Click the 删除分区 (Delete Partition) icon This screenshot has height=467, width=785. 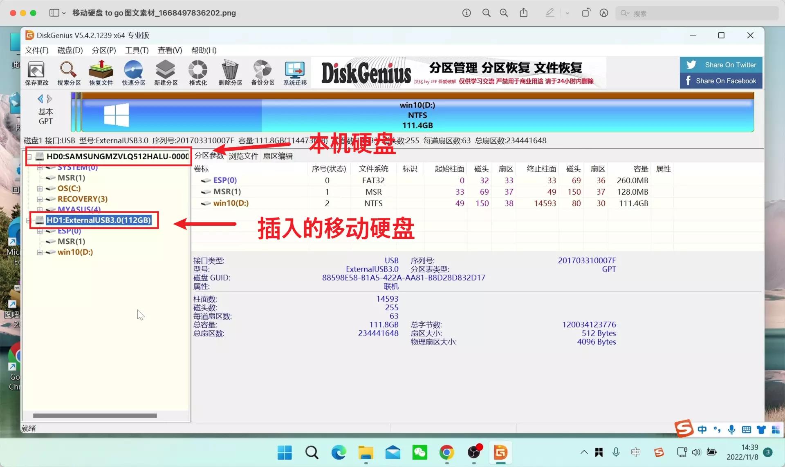coord(230,73)
